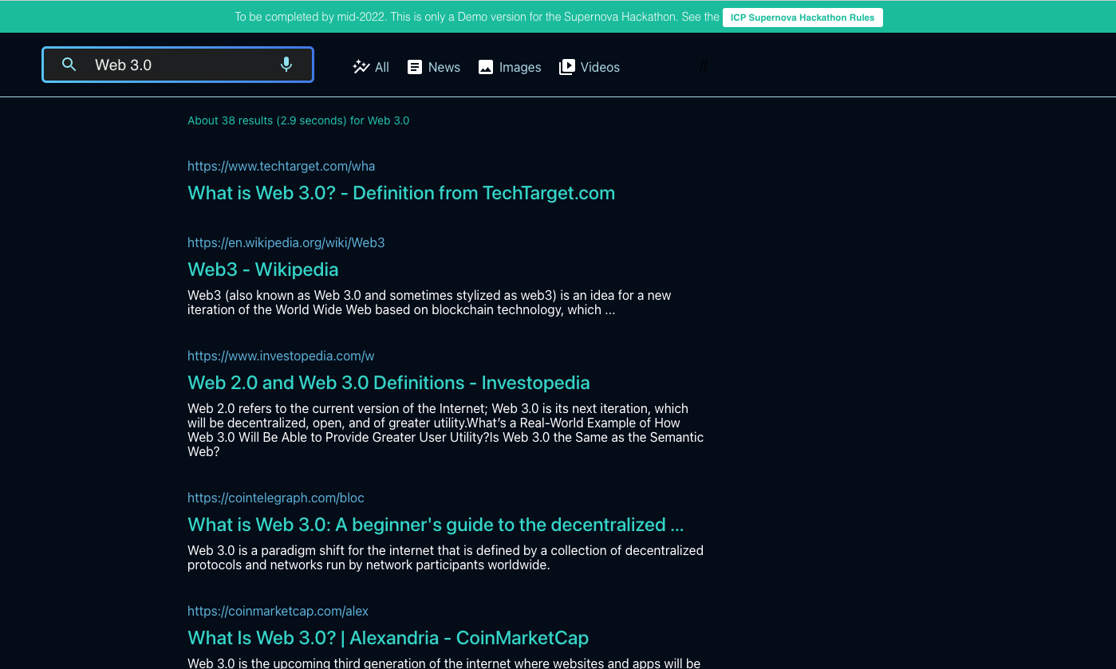Click the Videos tab play icon

pos(567,67)
